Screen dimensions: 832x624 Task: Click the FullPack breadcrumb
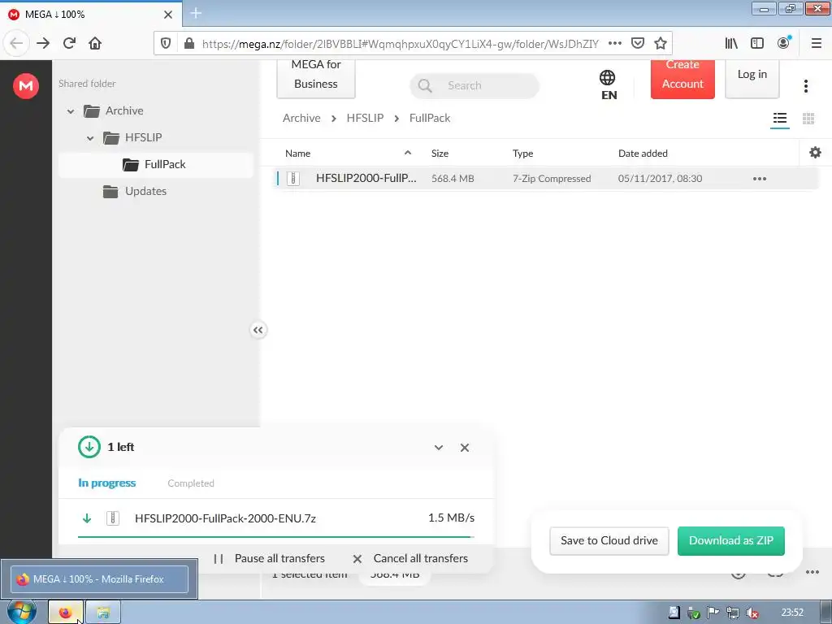click(430, 118)
